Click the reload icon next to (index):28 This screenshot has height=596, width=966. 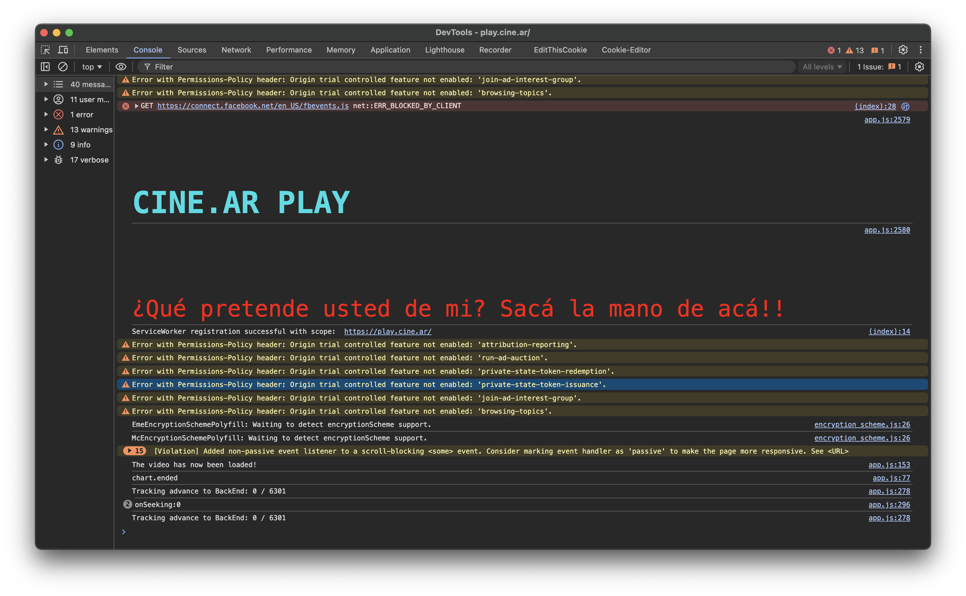[x=905, y=106]
